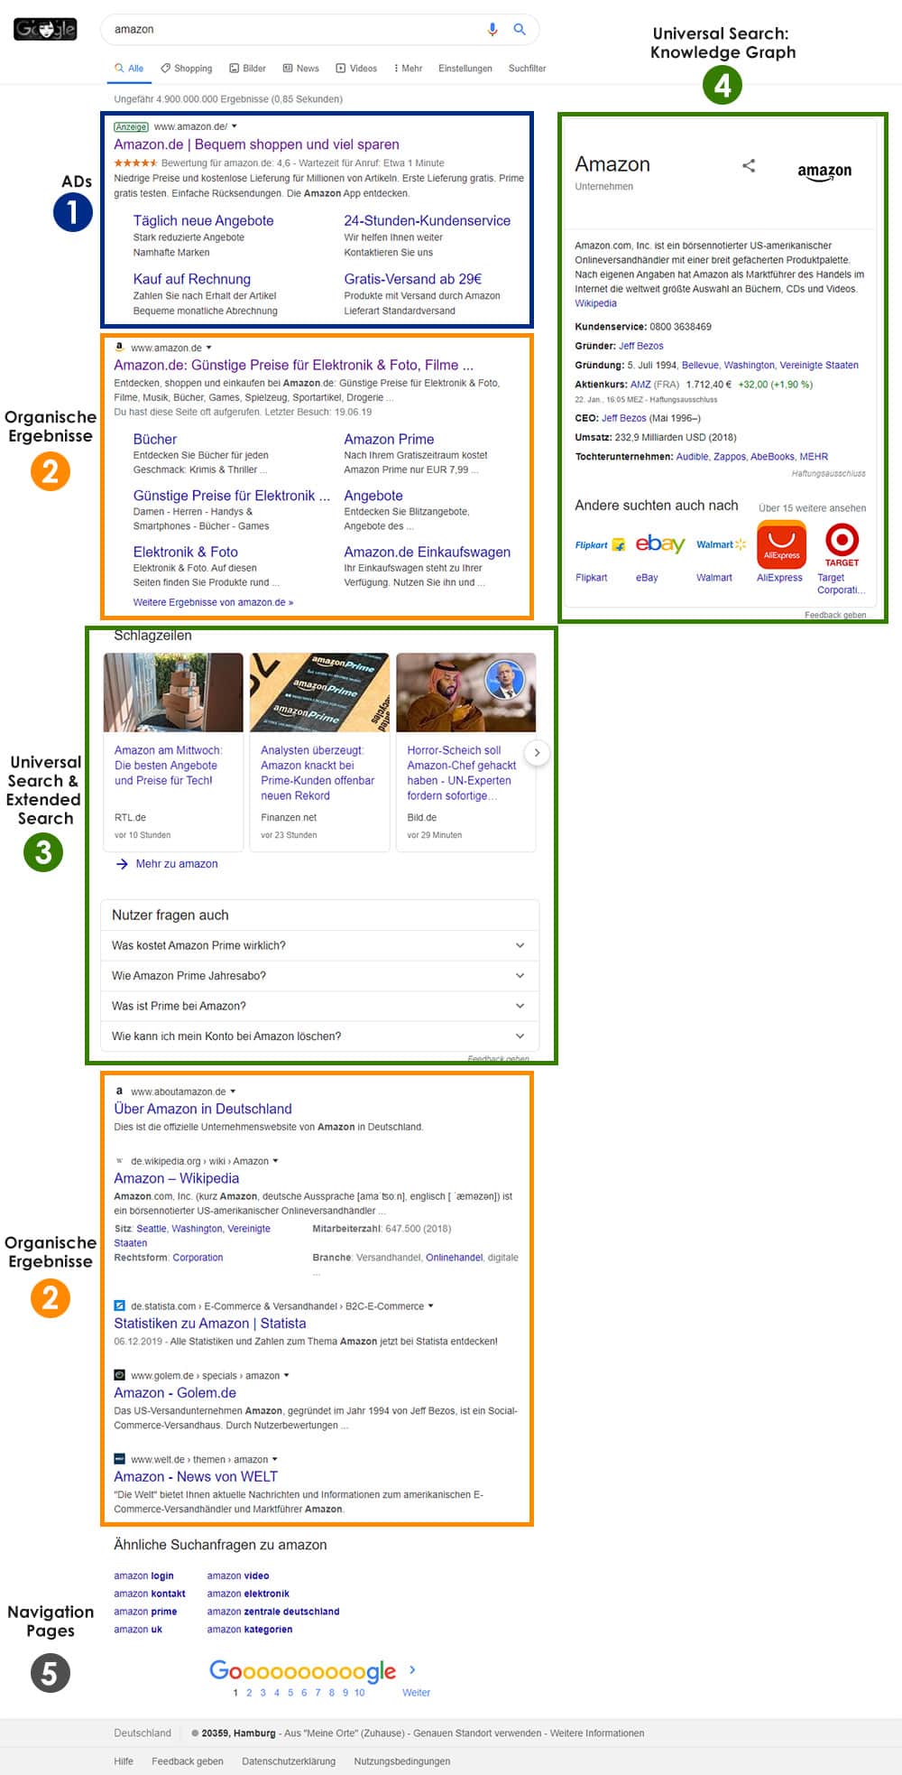
Task: Expand "Wie kann ich mein Konto" question
Action: click(520, 1036)
